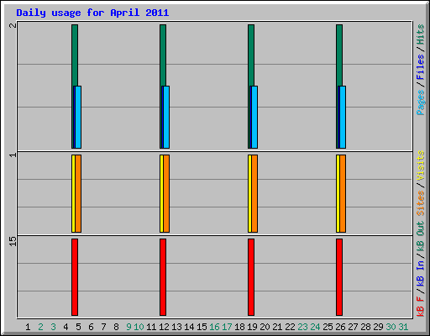
Task: Click the 'kB F' legend label
Action: click(x=421, y=306)
